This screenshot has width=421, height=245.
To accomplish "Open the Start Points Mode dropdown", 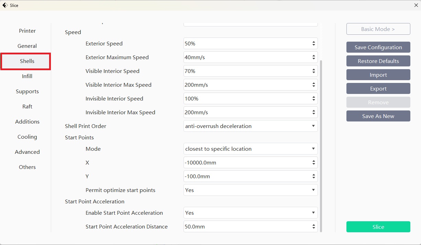I will point(250,149).
